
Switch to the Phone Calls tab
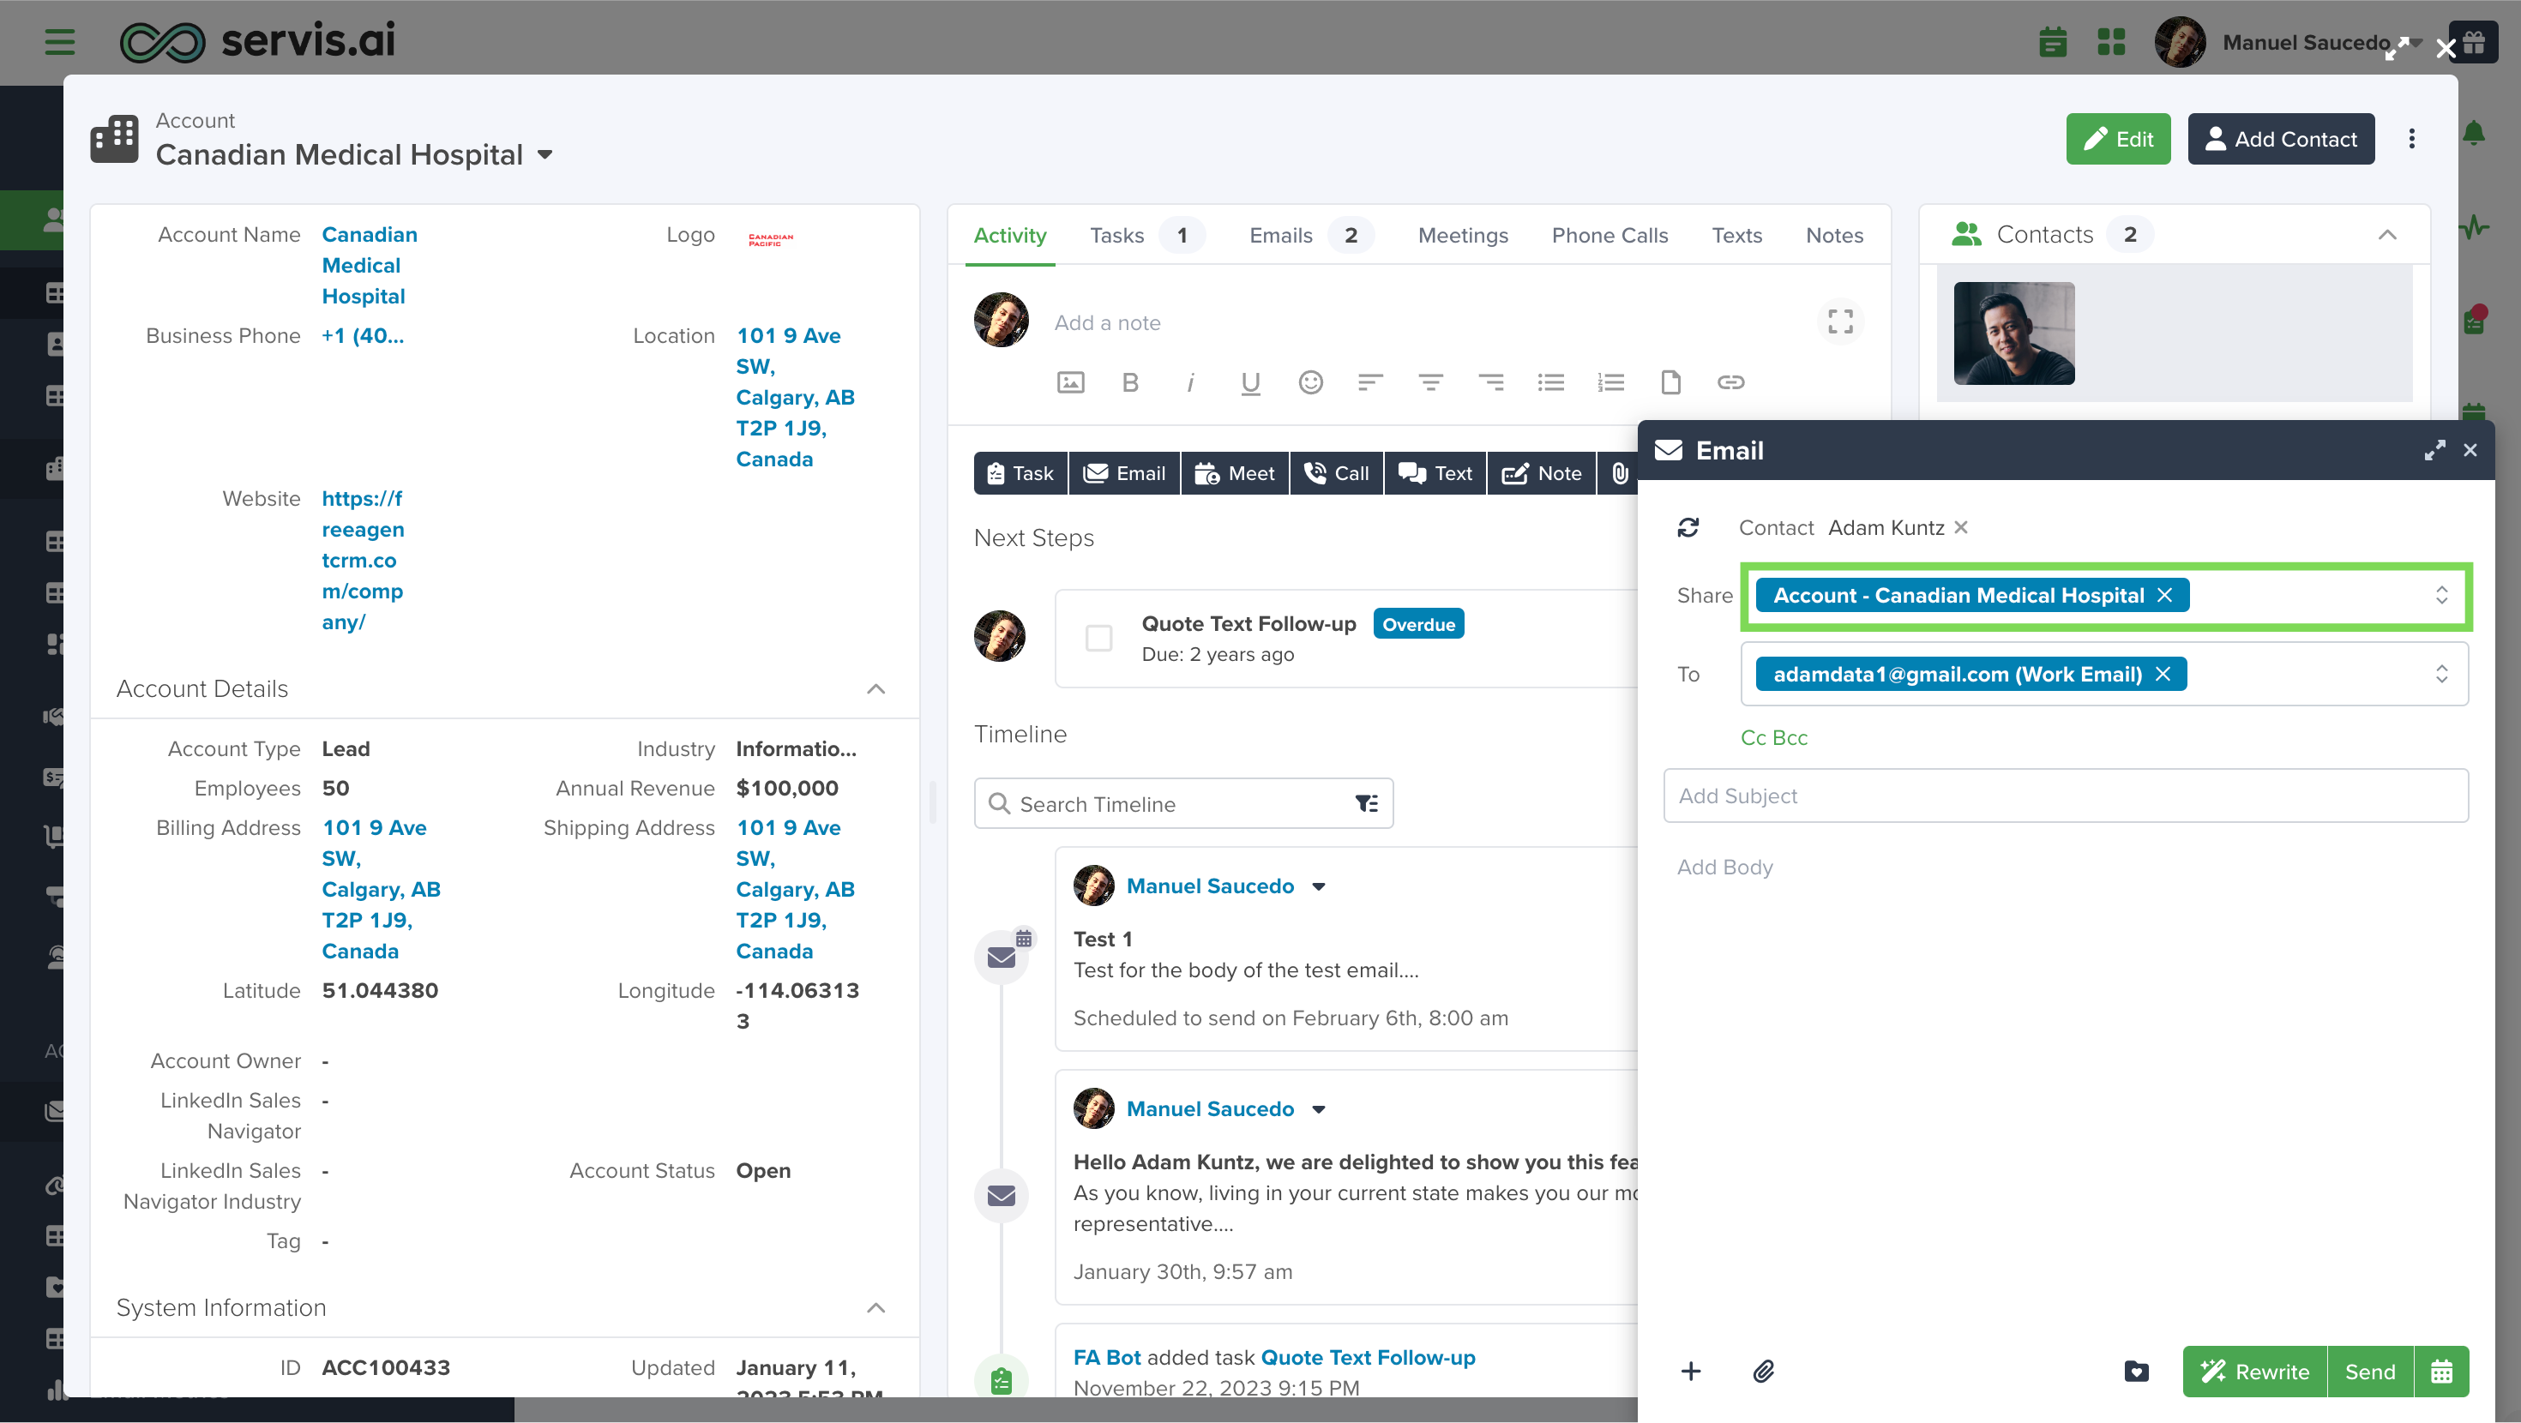pos(1609,235)
